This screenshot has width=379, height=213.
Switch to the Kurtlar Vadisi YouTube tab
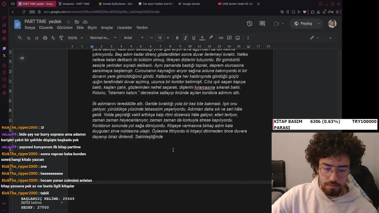235,4
